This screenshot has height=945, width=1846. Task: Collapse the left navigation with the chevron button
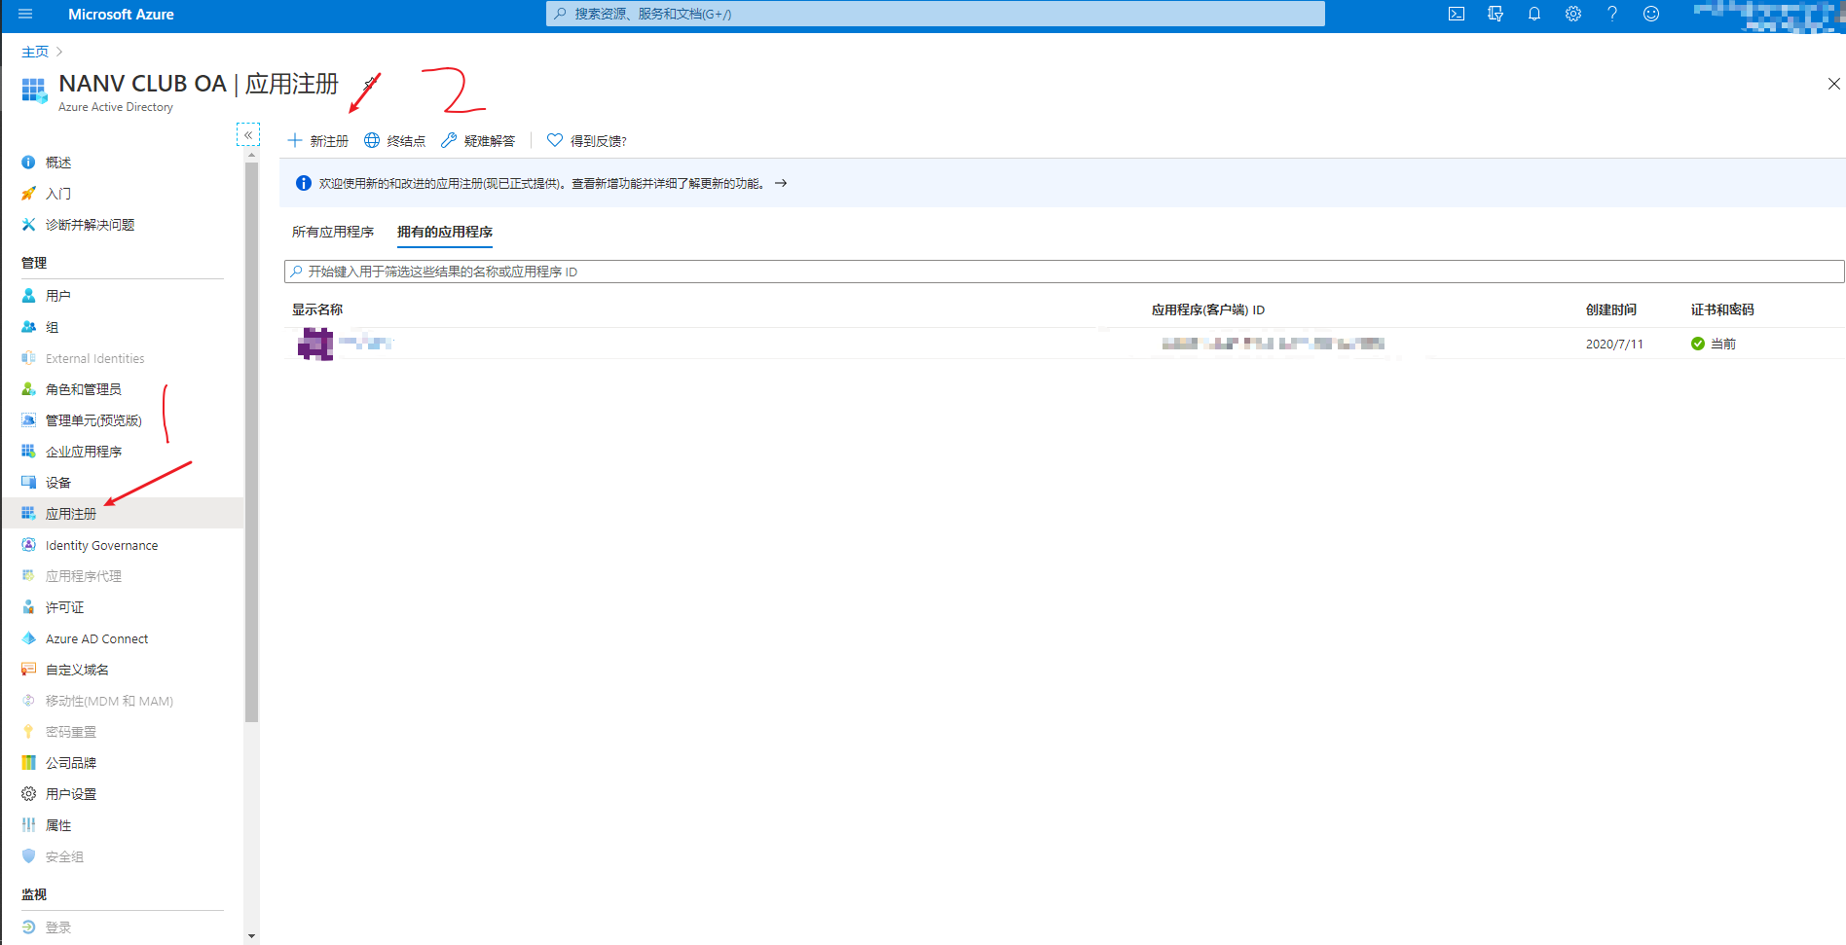pos(248,134)
